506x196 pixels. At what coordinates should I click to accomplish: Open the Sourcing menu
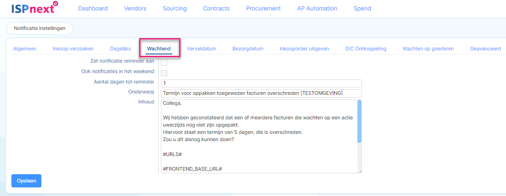pyautogui.click(x=175, y=9)
